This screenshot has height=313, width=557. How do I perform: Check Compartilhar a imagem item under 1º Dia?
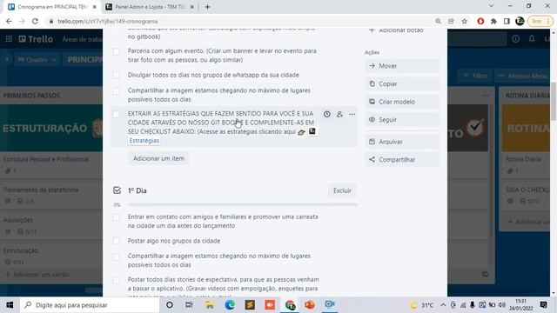(x=116, y=257)
